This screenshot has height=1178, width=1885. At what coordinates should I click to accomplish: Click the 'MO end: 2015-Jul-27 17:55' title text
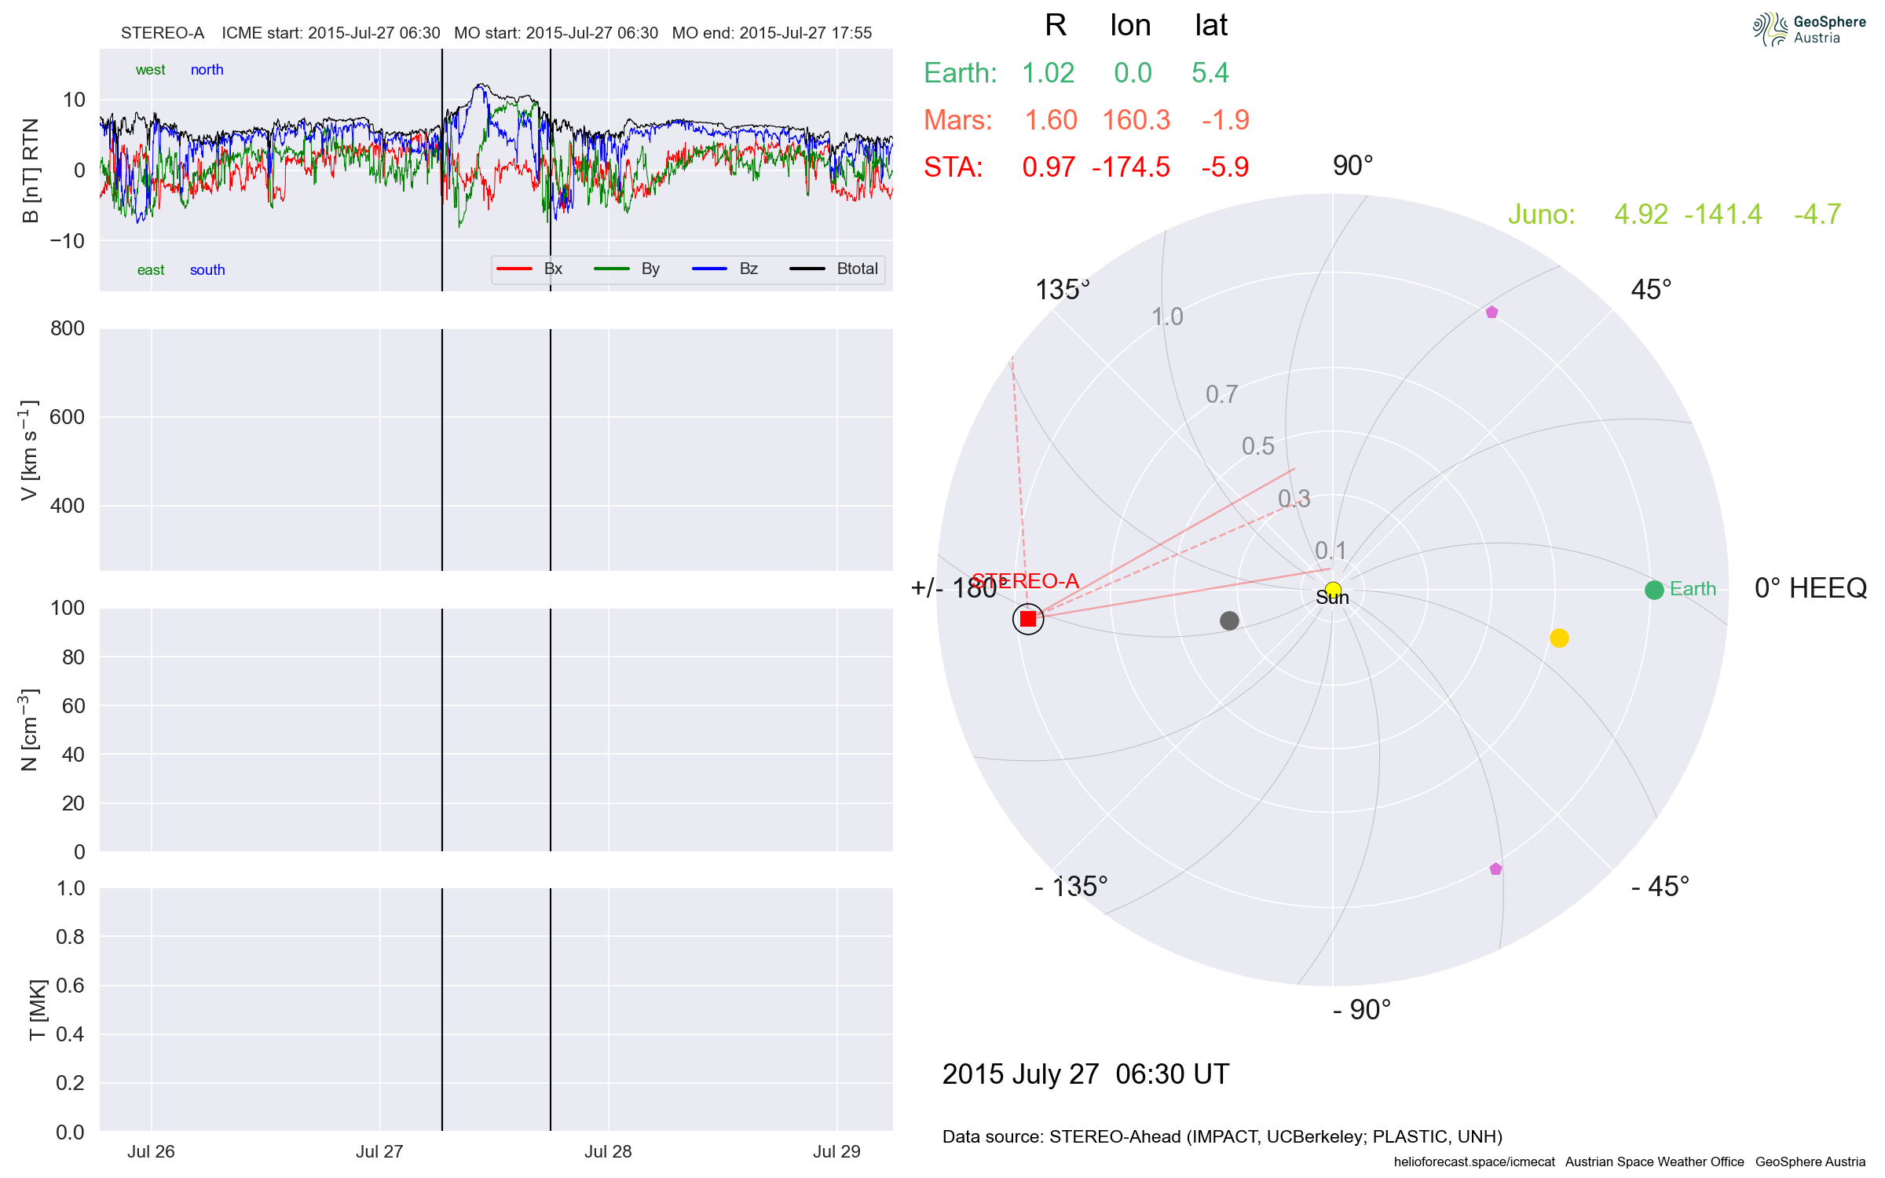tap(771, 33)
